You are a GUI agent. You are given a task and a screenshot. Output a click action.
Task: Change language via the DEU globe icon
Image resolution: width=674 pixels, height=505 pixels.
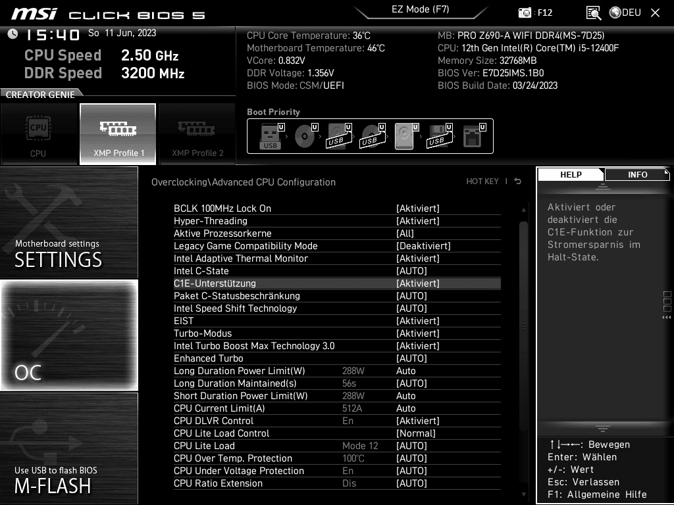coord(625,12)
